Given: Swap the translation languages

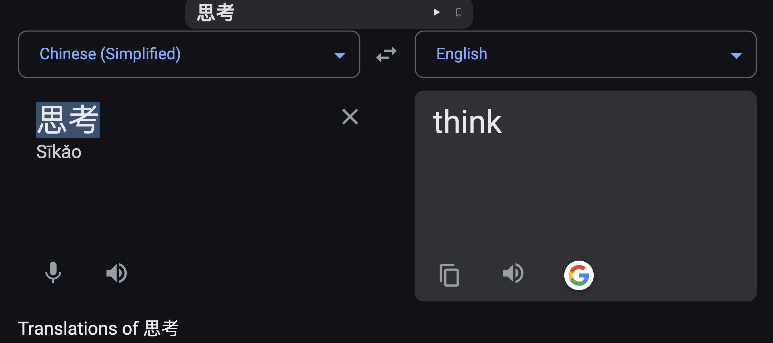Looking at the screenshot, I should tap(386, 54).
